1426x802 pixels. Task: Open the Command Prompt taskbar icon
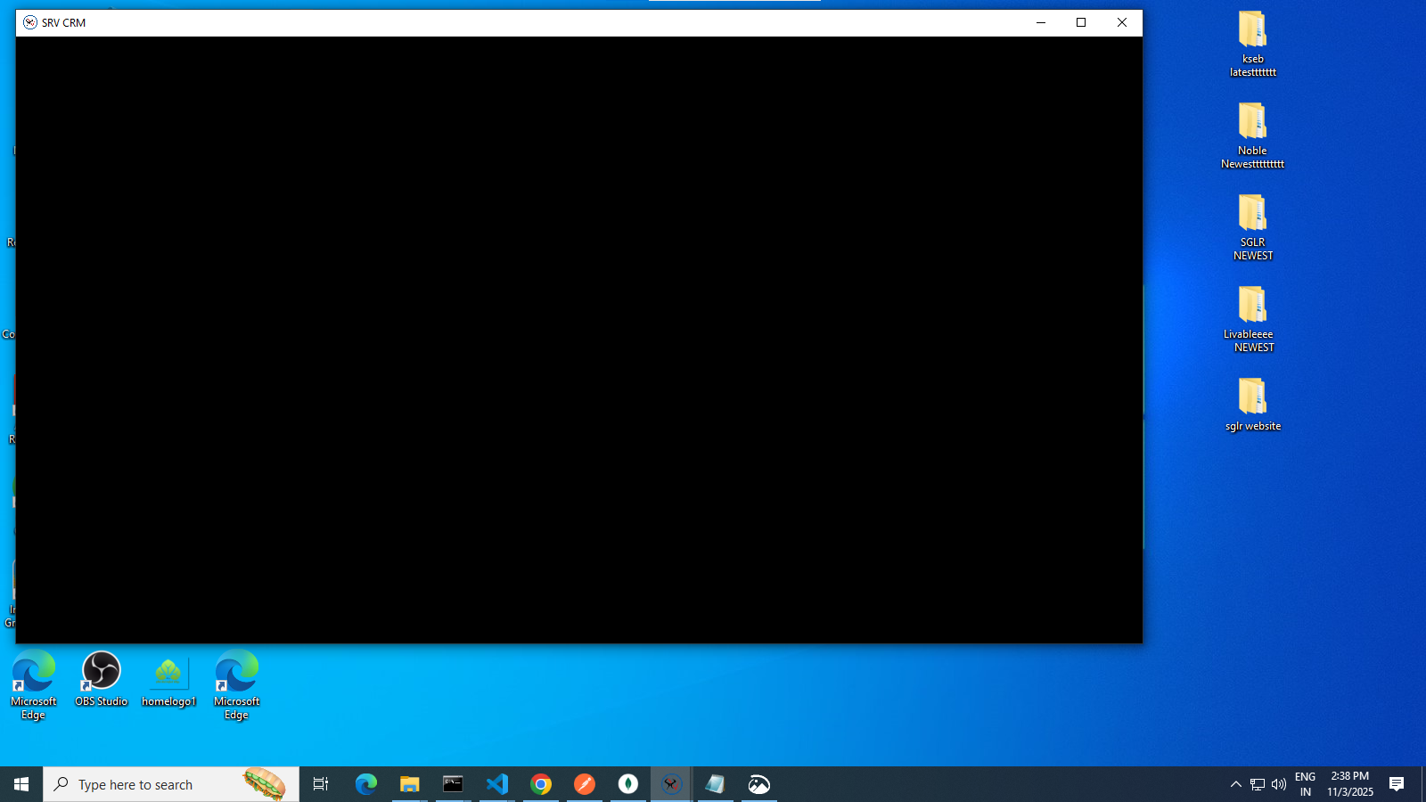(453, 784)
